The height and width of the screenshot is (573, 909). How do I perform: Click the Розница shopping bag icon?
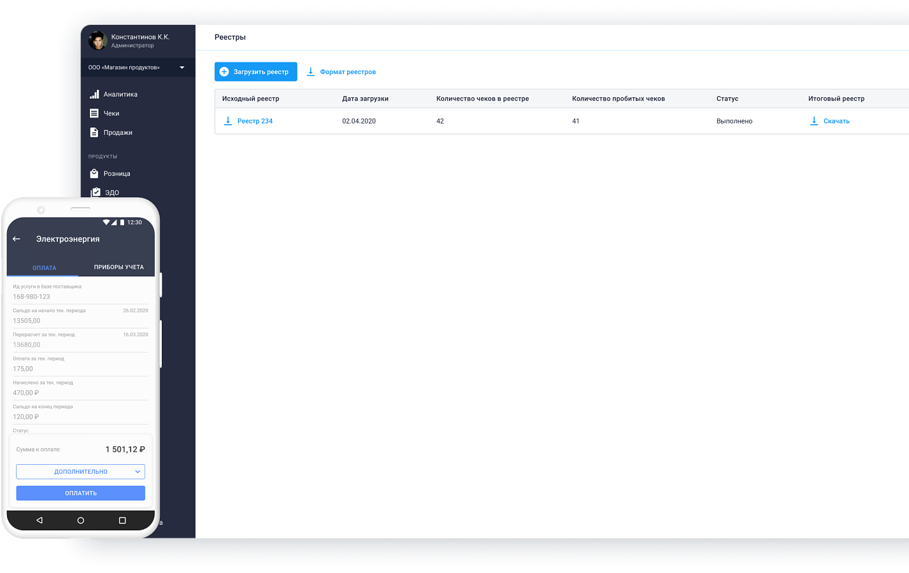coord(94,173)
